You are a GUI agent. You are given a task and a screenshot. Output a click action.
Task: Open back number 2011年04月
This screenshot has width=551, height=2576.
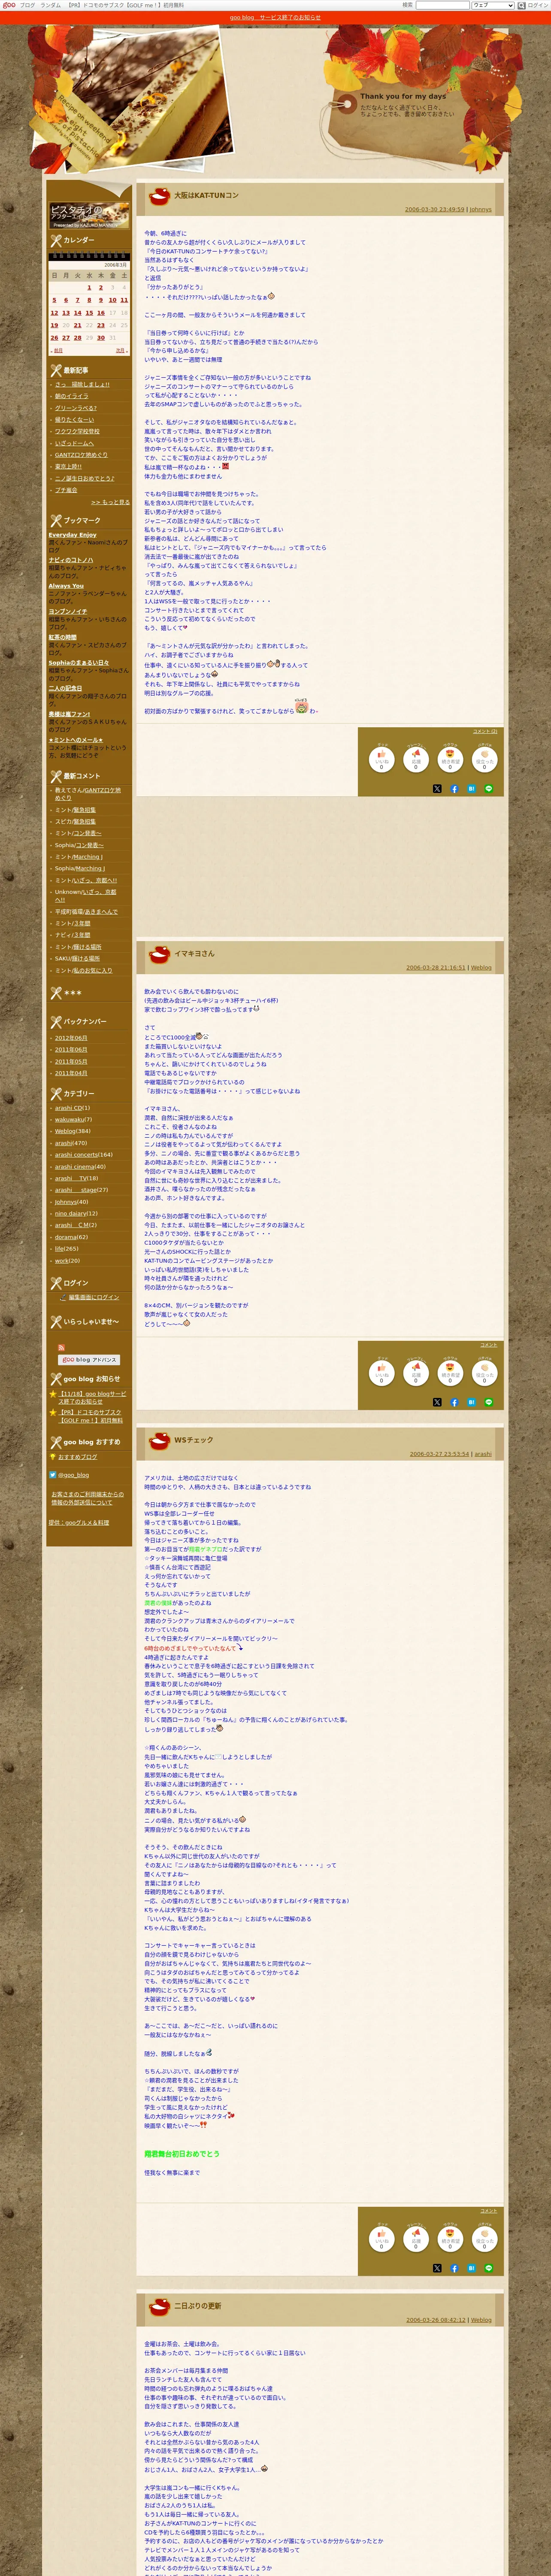[71, 1073]
